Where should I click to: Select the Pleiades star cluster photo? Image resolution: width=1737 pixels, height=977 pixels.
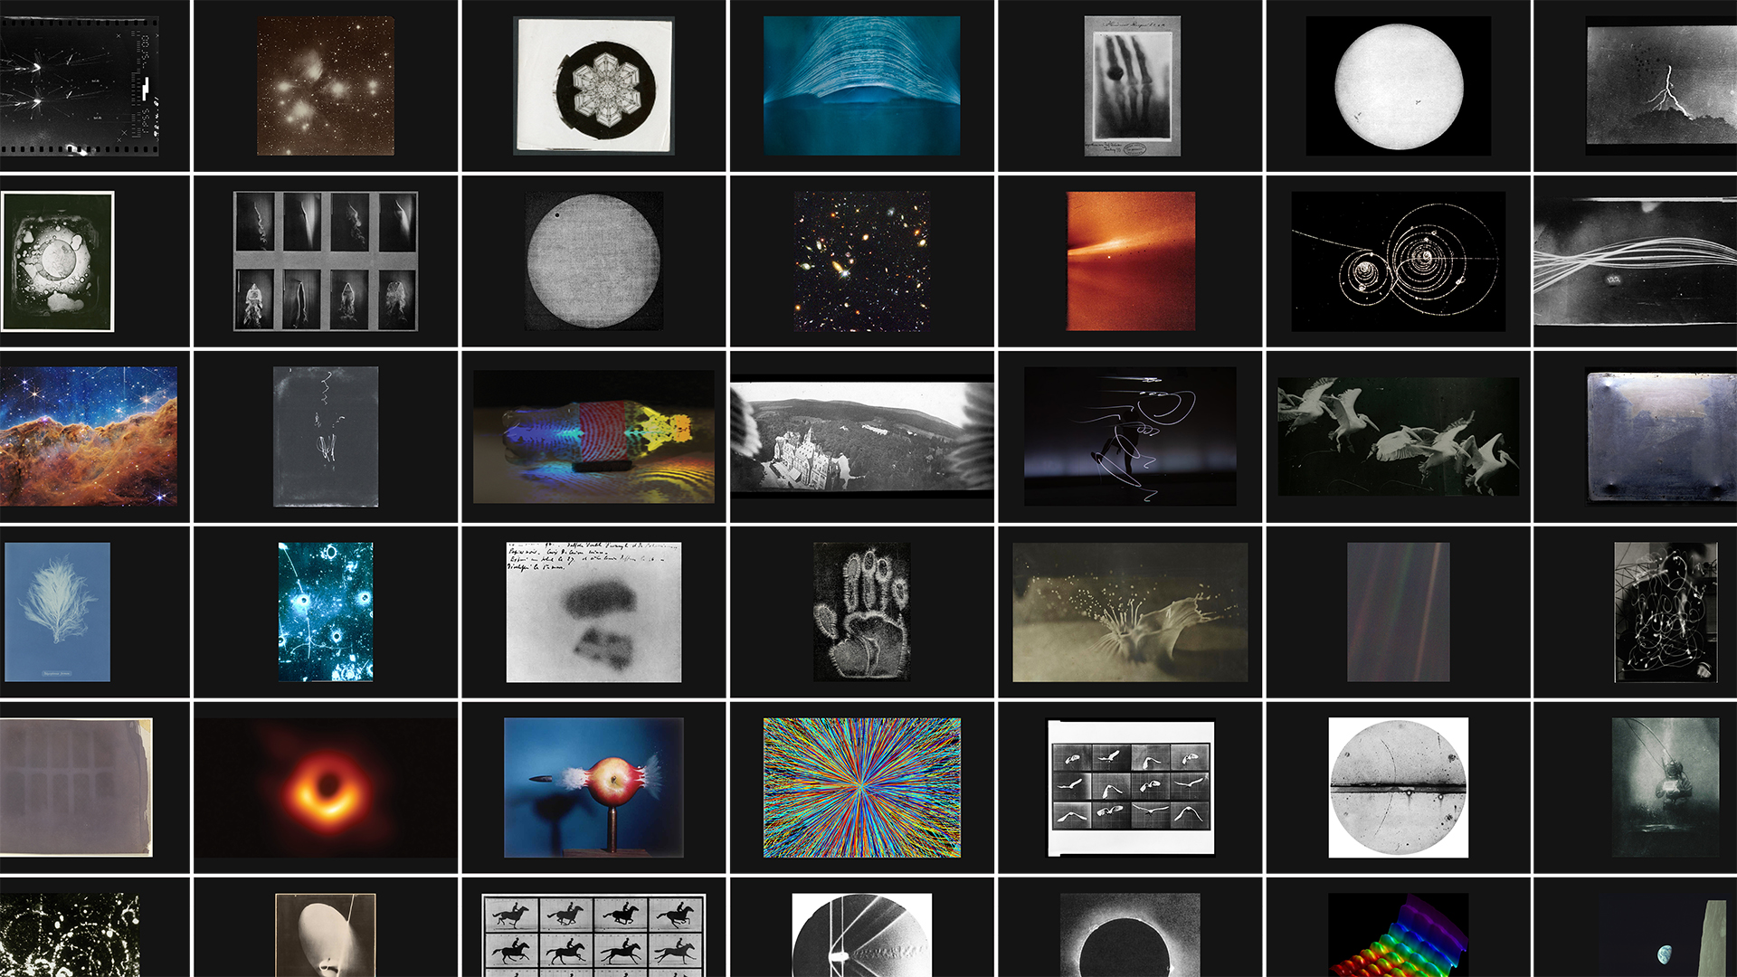326,86
